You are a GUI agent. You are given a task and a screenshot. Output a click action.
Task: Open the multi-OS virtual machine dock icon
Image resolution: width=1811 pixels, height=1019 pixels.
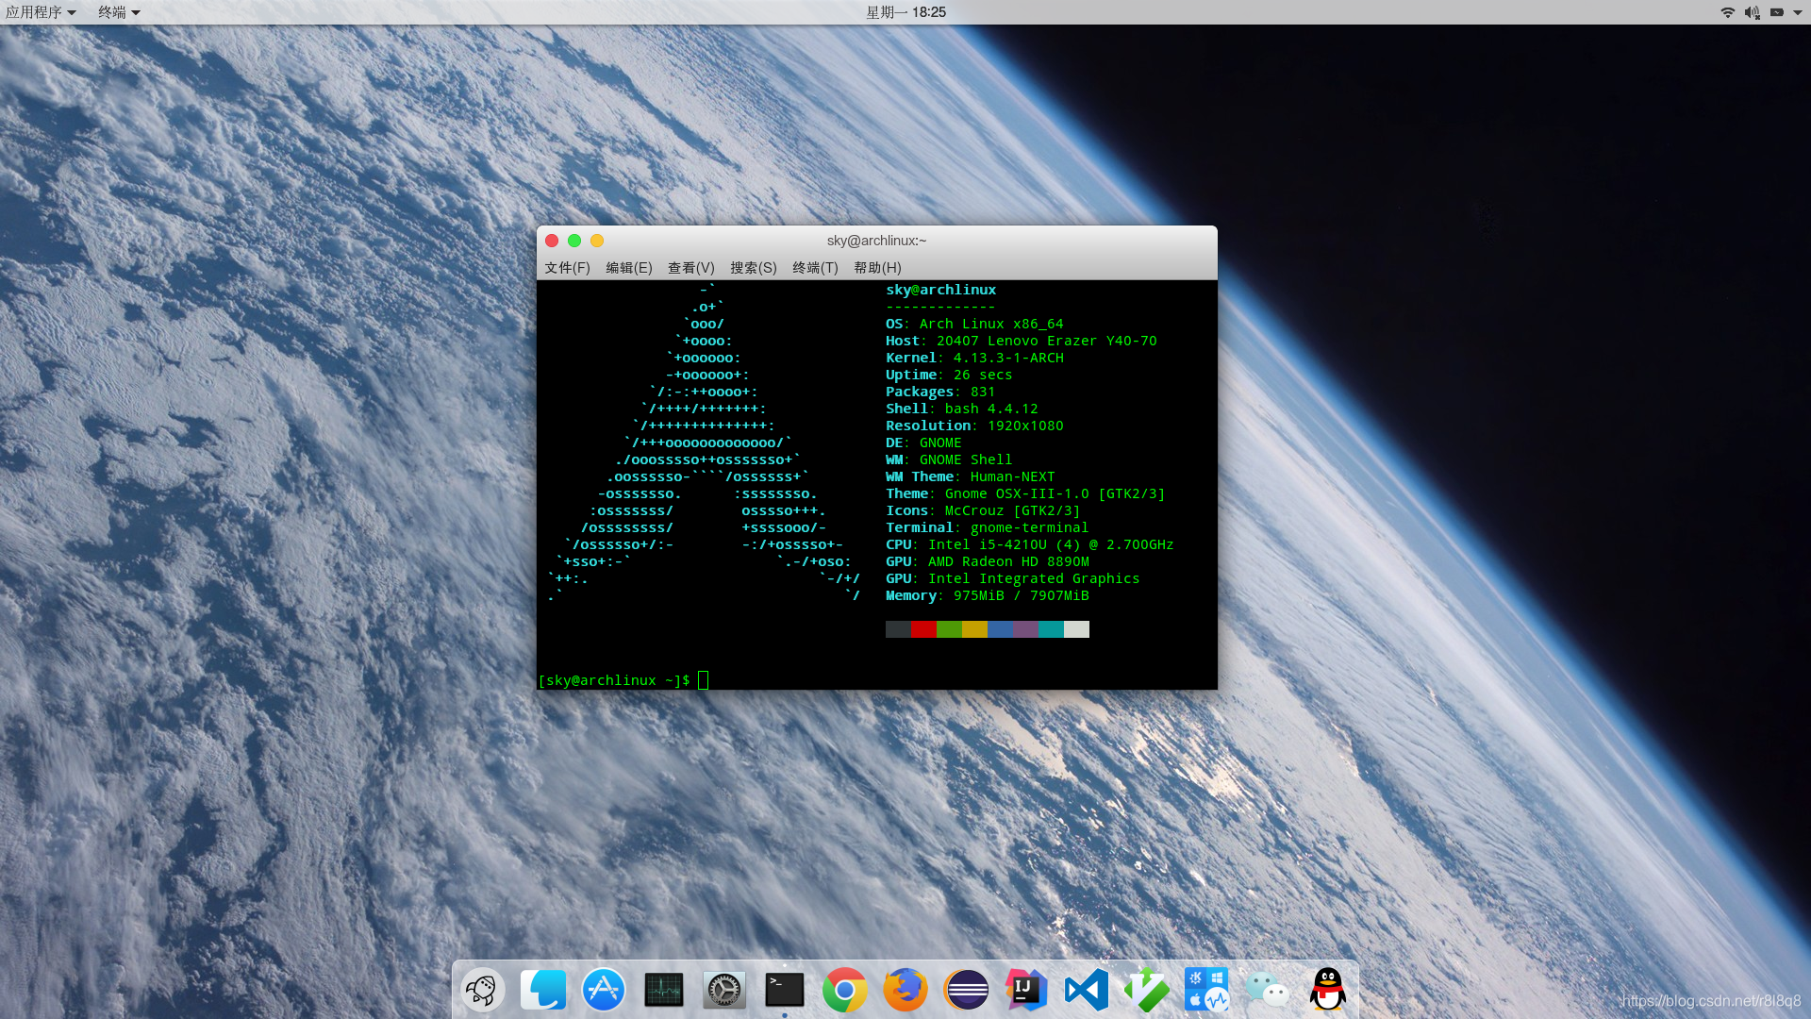[1207, 990]
